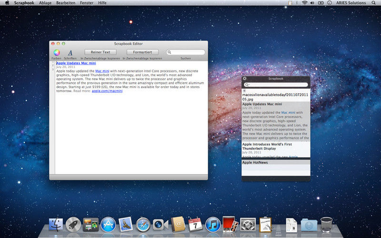Launch Safari from the Dock
Viewport: 381px width, 238px height.
pos(143,224)
